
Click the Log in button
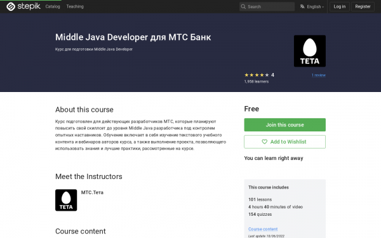click(340, 6)
